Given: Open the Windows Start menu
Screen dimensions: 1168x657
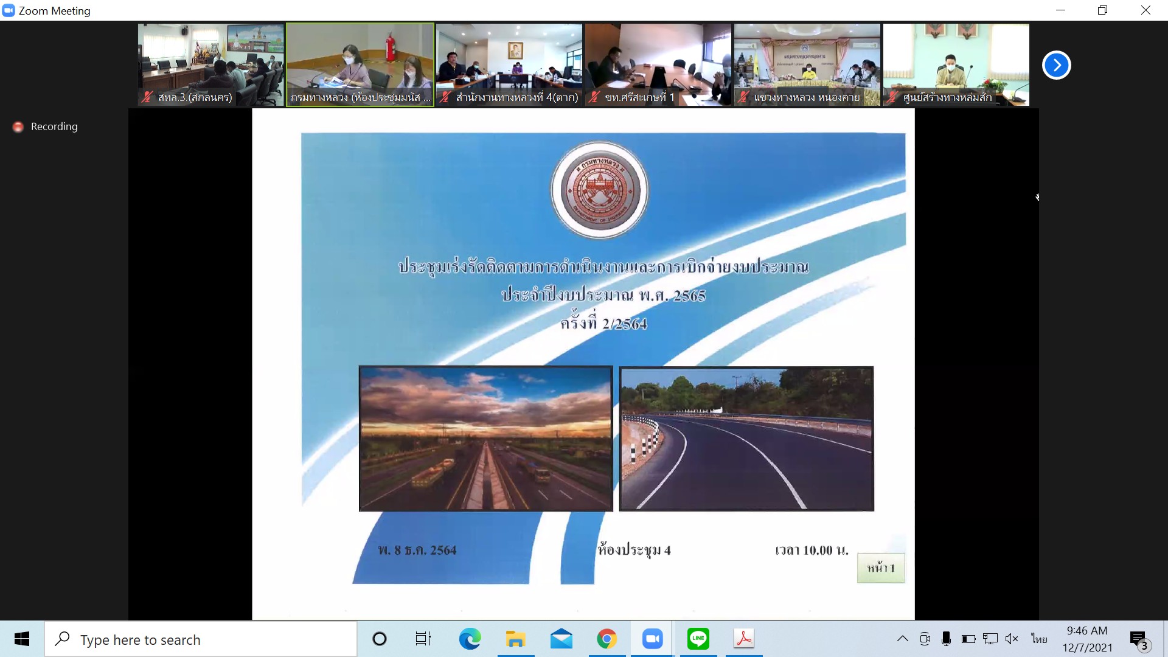Looking at the screenshot, I should coord(22,639).
